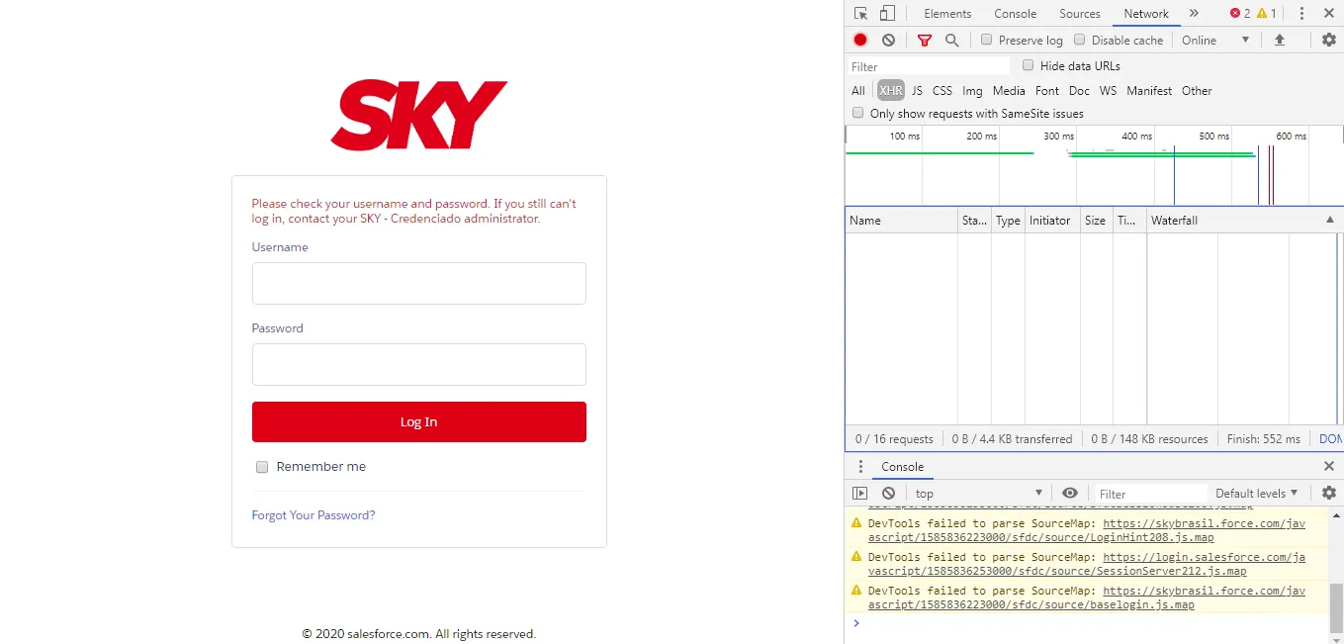Filter requests by Other type
Screen dimensions: 1344x644
(1197, 90)
